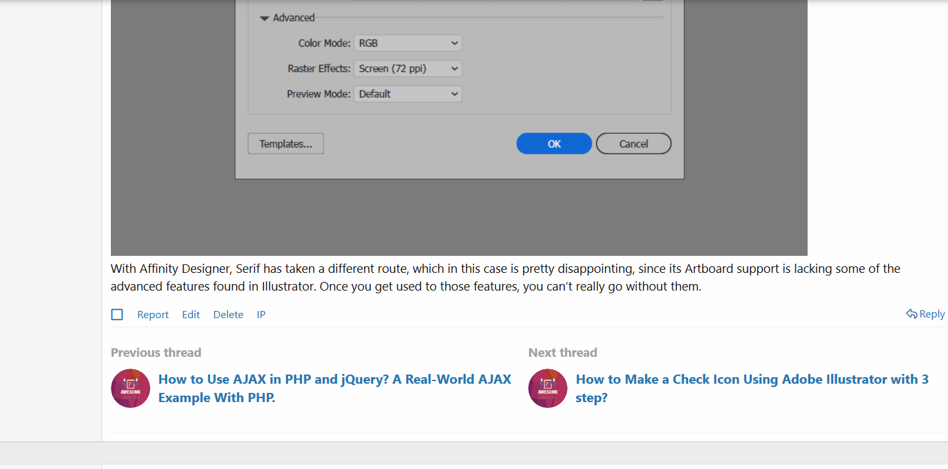The width and height of the screenshot is (948, 469).
Task: Open the Raster Effects dropdown
Action: point(407,69)
